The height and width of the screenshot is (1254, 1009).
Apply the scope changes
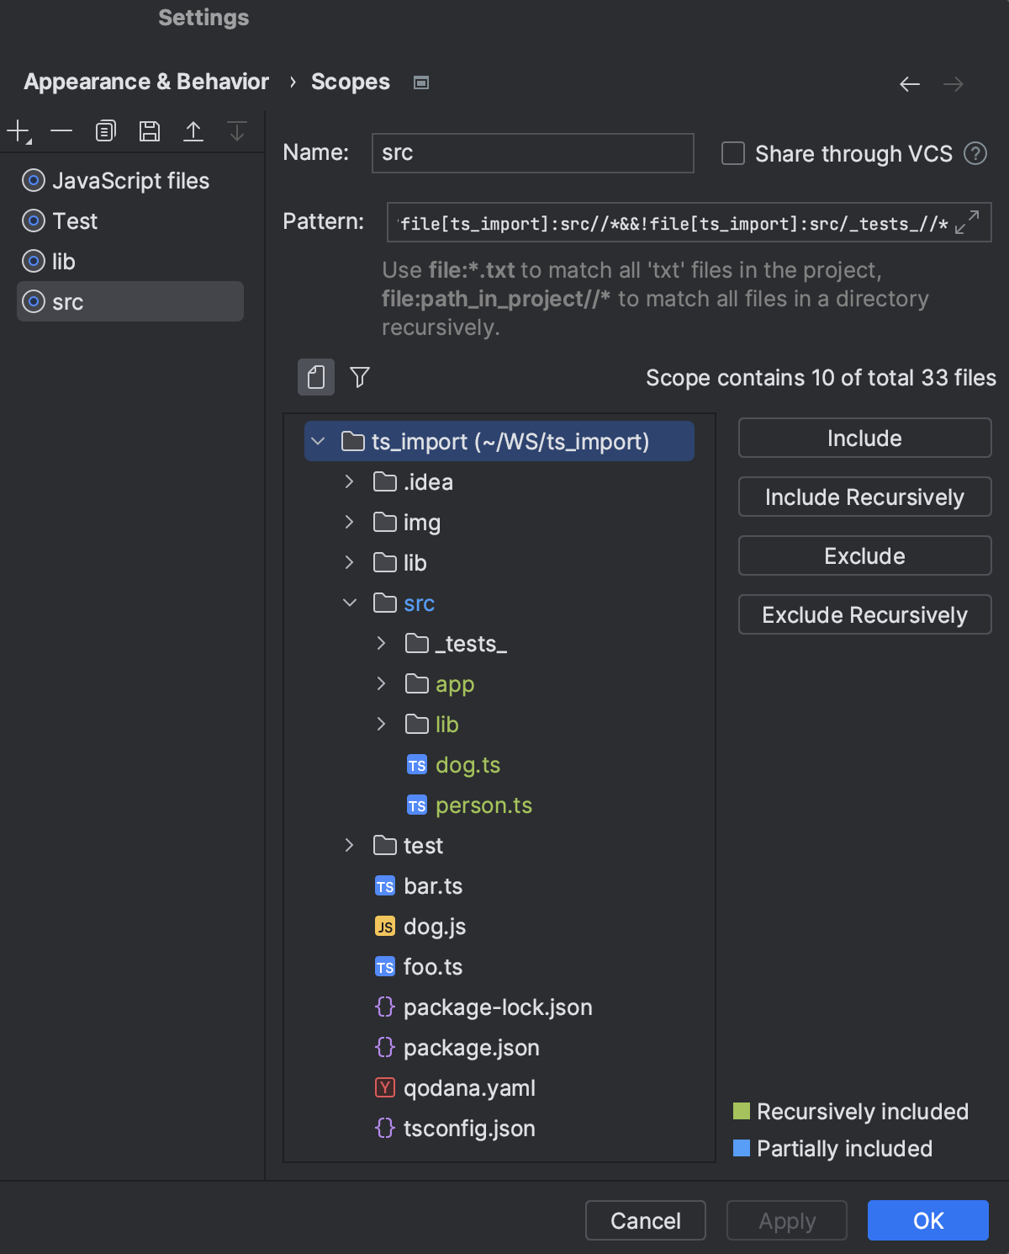(x=785, y=1220)
